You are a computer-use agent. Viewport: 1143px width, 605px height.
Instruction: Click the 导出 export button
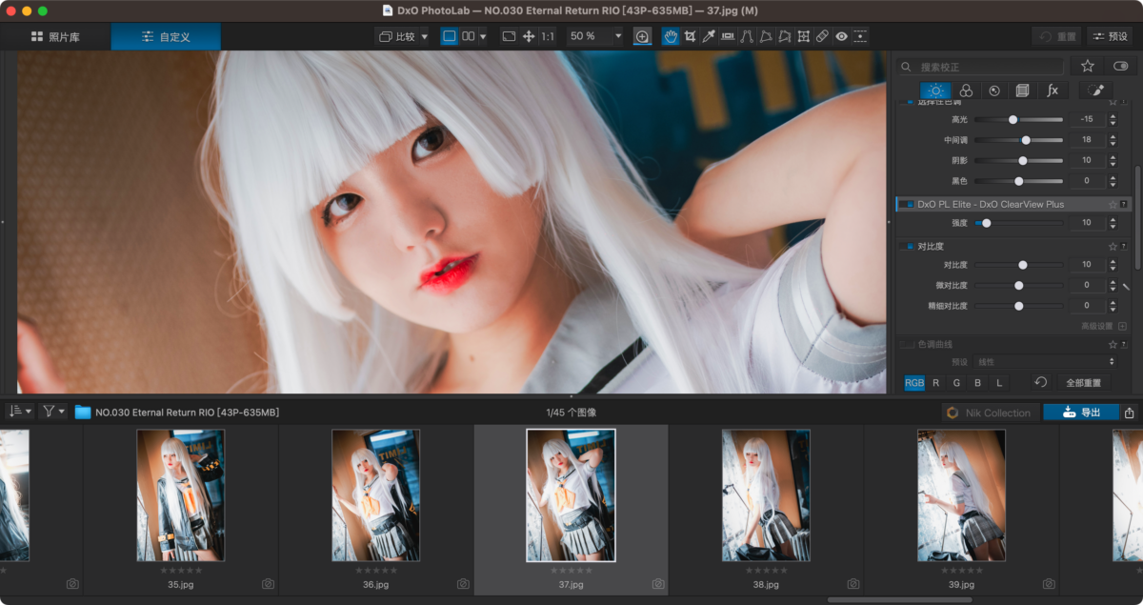click(x=1081, y=413)
